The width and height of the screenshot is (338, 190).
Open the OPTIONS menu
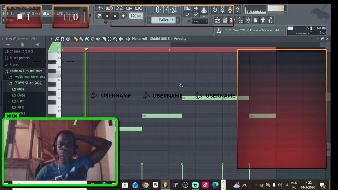58,13
